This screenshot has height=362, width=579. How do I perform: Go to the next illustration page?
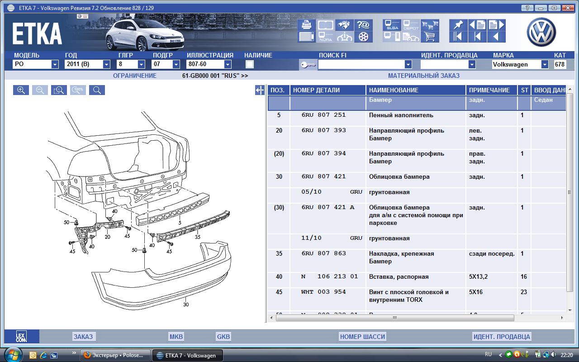coord(496,25)
